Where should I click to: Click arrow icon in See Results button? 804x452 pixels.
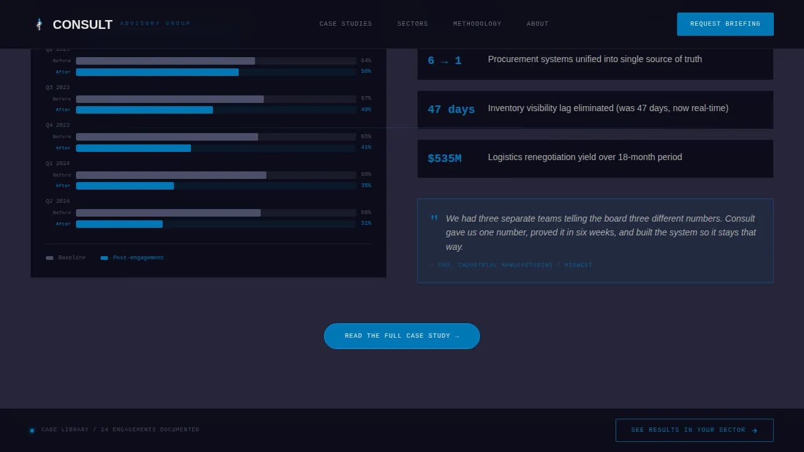coord(754,430)
